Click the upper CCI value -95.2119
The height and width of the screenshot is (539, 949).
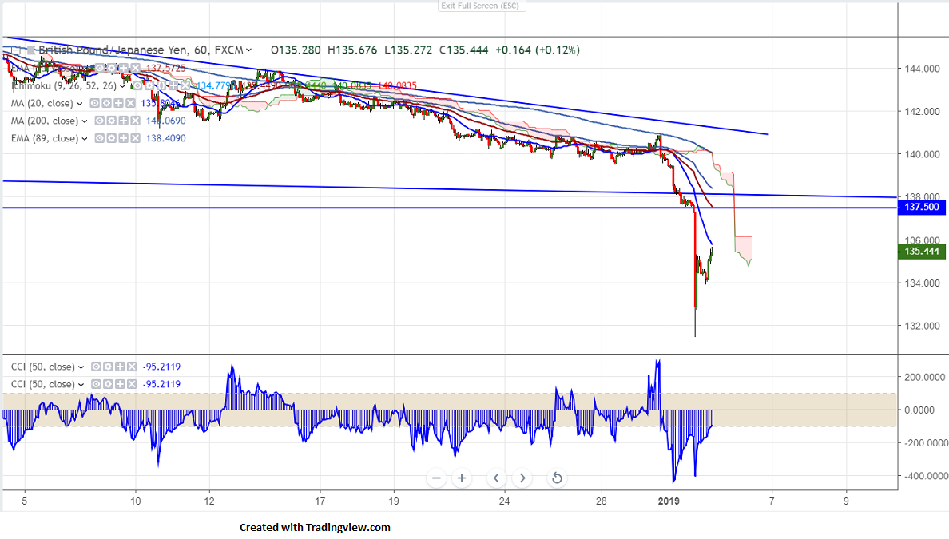[x=161, y=367]
